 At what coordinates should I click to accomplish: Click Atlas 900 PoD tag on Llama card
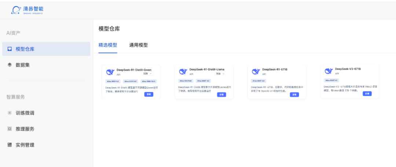tap(186, 81)
